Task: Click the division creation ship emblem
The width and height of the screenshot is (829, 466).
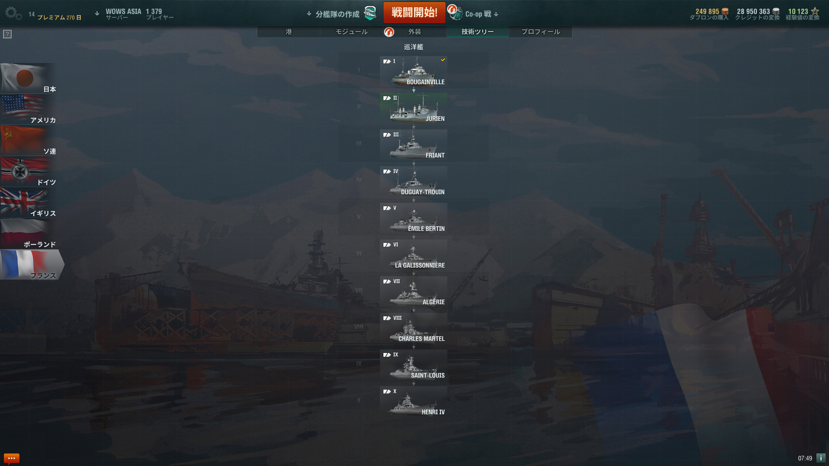Action: (x=370, y=13)
